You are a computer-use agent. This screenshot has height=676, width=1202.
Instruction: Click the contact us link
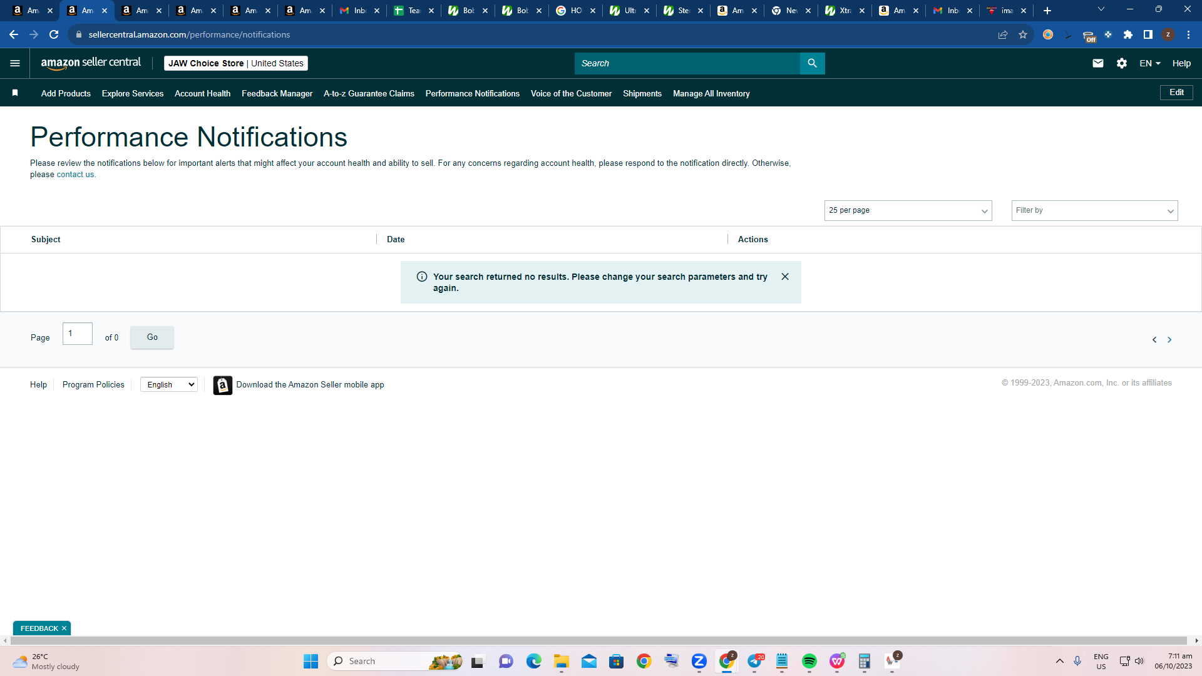coord(76,175)
